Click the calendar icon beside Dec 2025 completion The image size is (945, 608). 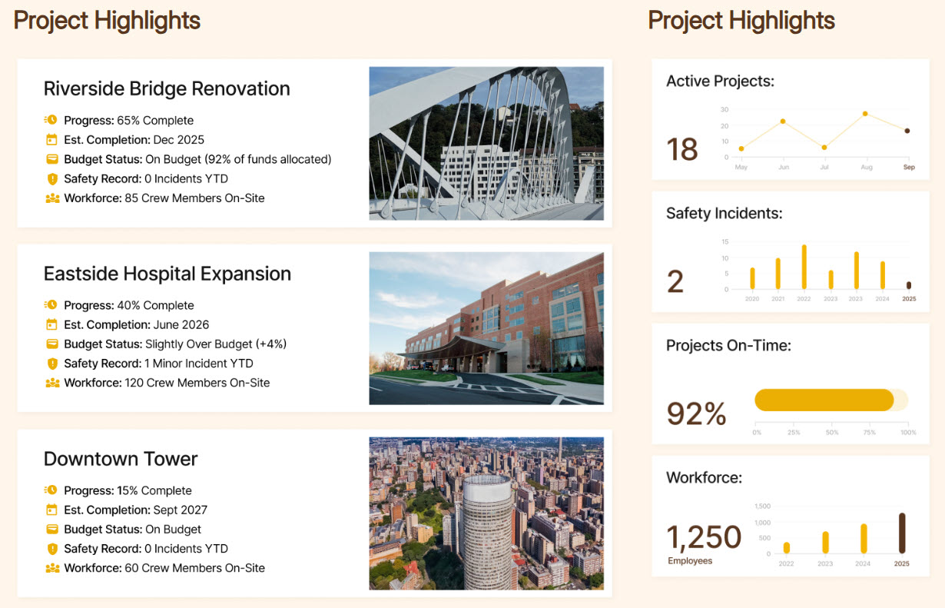click(x=51, y=140)
